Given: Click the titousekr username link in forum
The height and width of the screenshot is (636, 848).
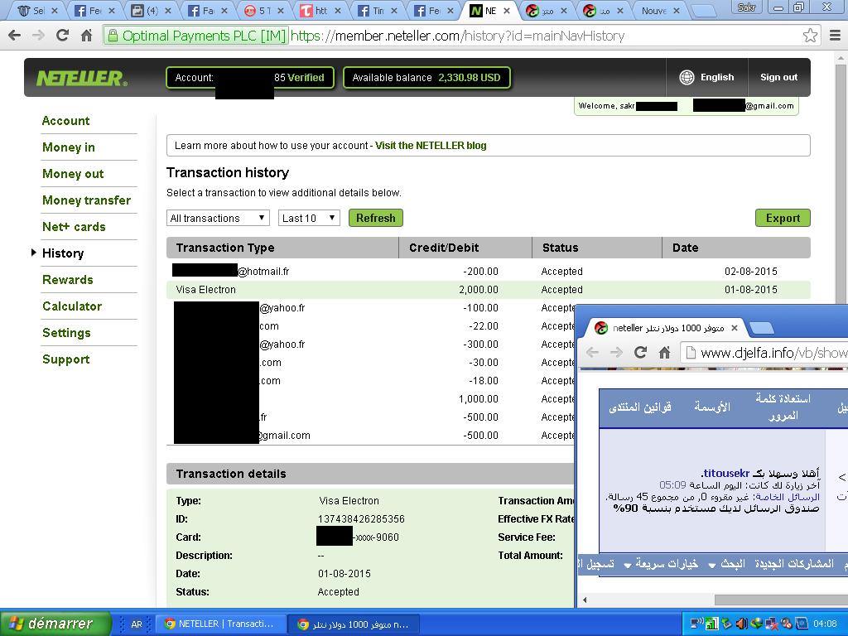Looking at the screenshot, I should coord(726,473).
